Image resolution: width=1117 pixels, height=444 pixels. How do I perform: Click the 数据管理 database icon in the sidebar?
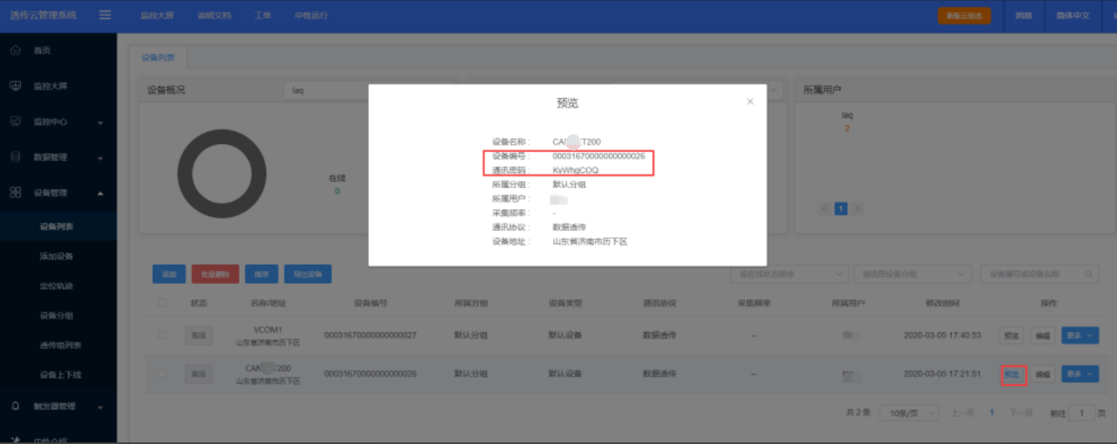(15, 157)
